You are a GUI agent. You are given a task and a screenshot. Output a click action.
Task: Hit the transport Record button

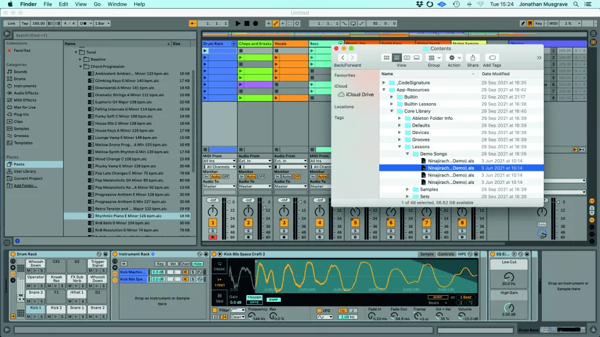[x=255, y=23]
